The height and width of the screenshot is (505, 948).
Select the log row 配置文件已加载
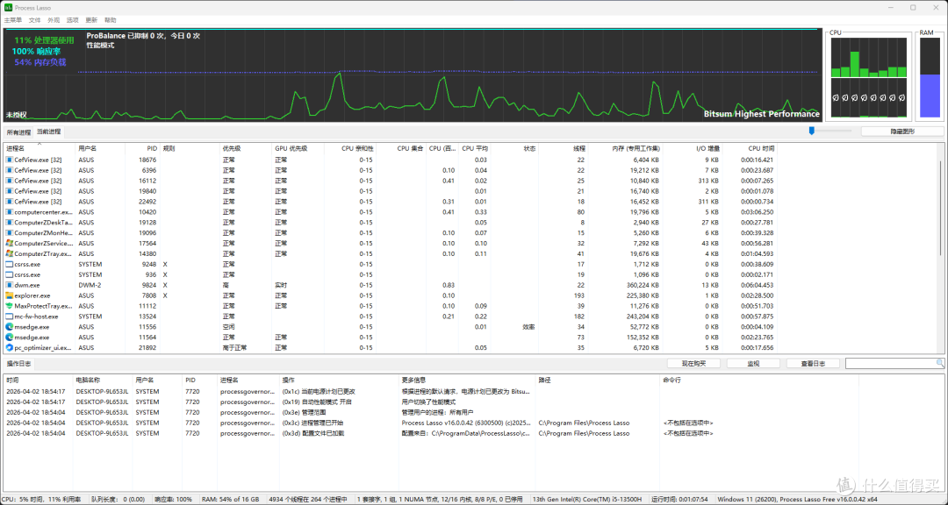click(429, 433)
